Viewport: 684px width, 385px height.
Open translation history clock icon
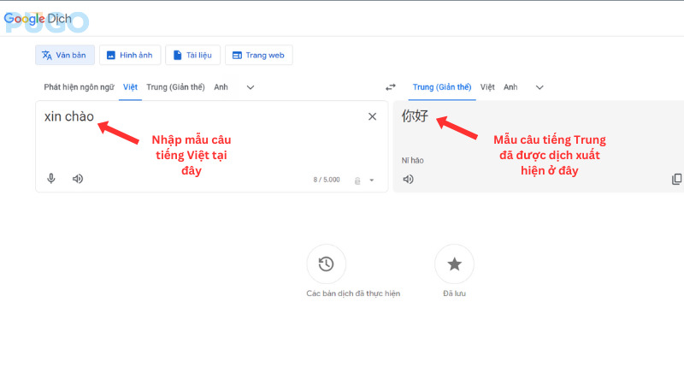pos(326,264)
